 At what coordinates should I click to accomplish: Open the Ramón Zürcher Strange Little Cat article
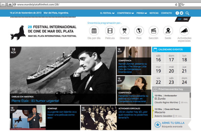tap(133, 68)
